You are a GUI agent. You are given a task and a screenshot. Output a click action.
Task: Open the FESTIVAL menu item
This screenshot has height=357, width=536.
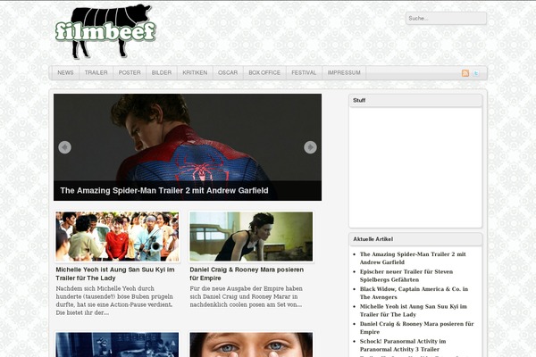304,73
